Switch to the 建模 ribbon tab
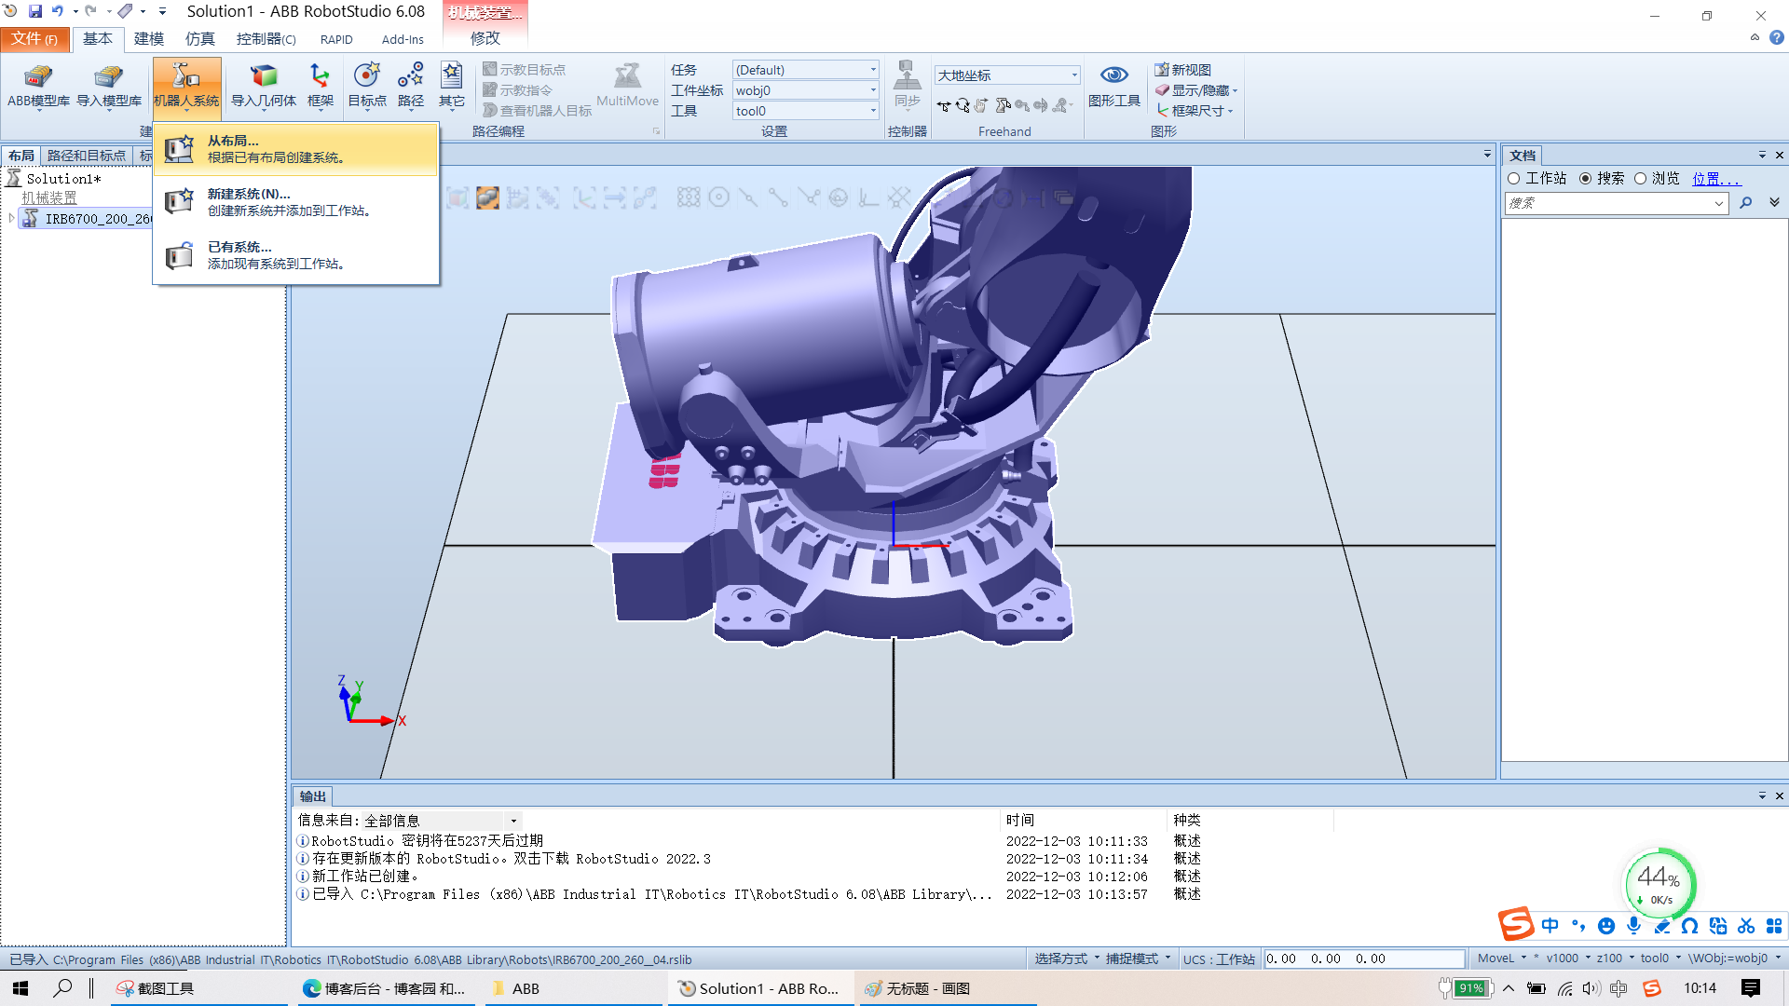This screenshot has height=1006, width=1789. (148, 39)
